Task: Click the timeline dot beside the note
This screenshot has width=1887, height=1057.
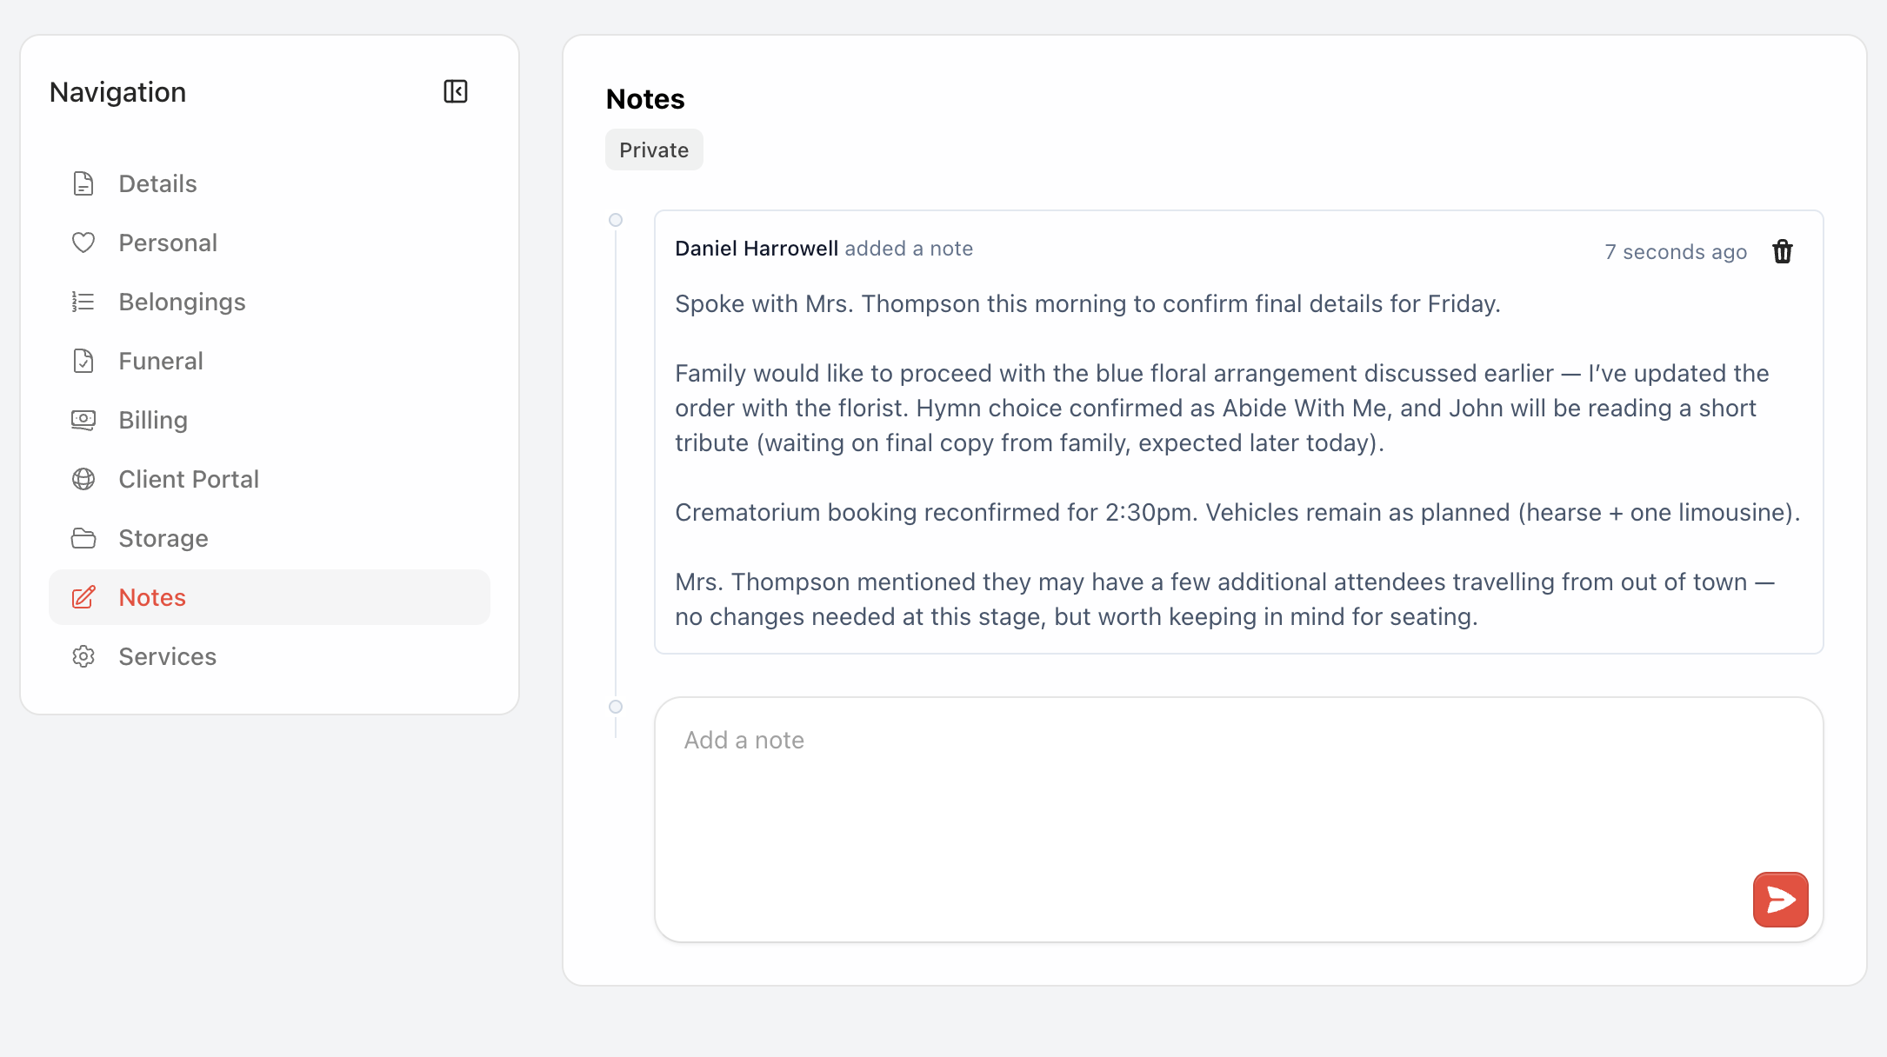Action: coord(617,220)
